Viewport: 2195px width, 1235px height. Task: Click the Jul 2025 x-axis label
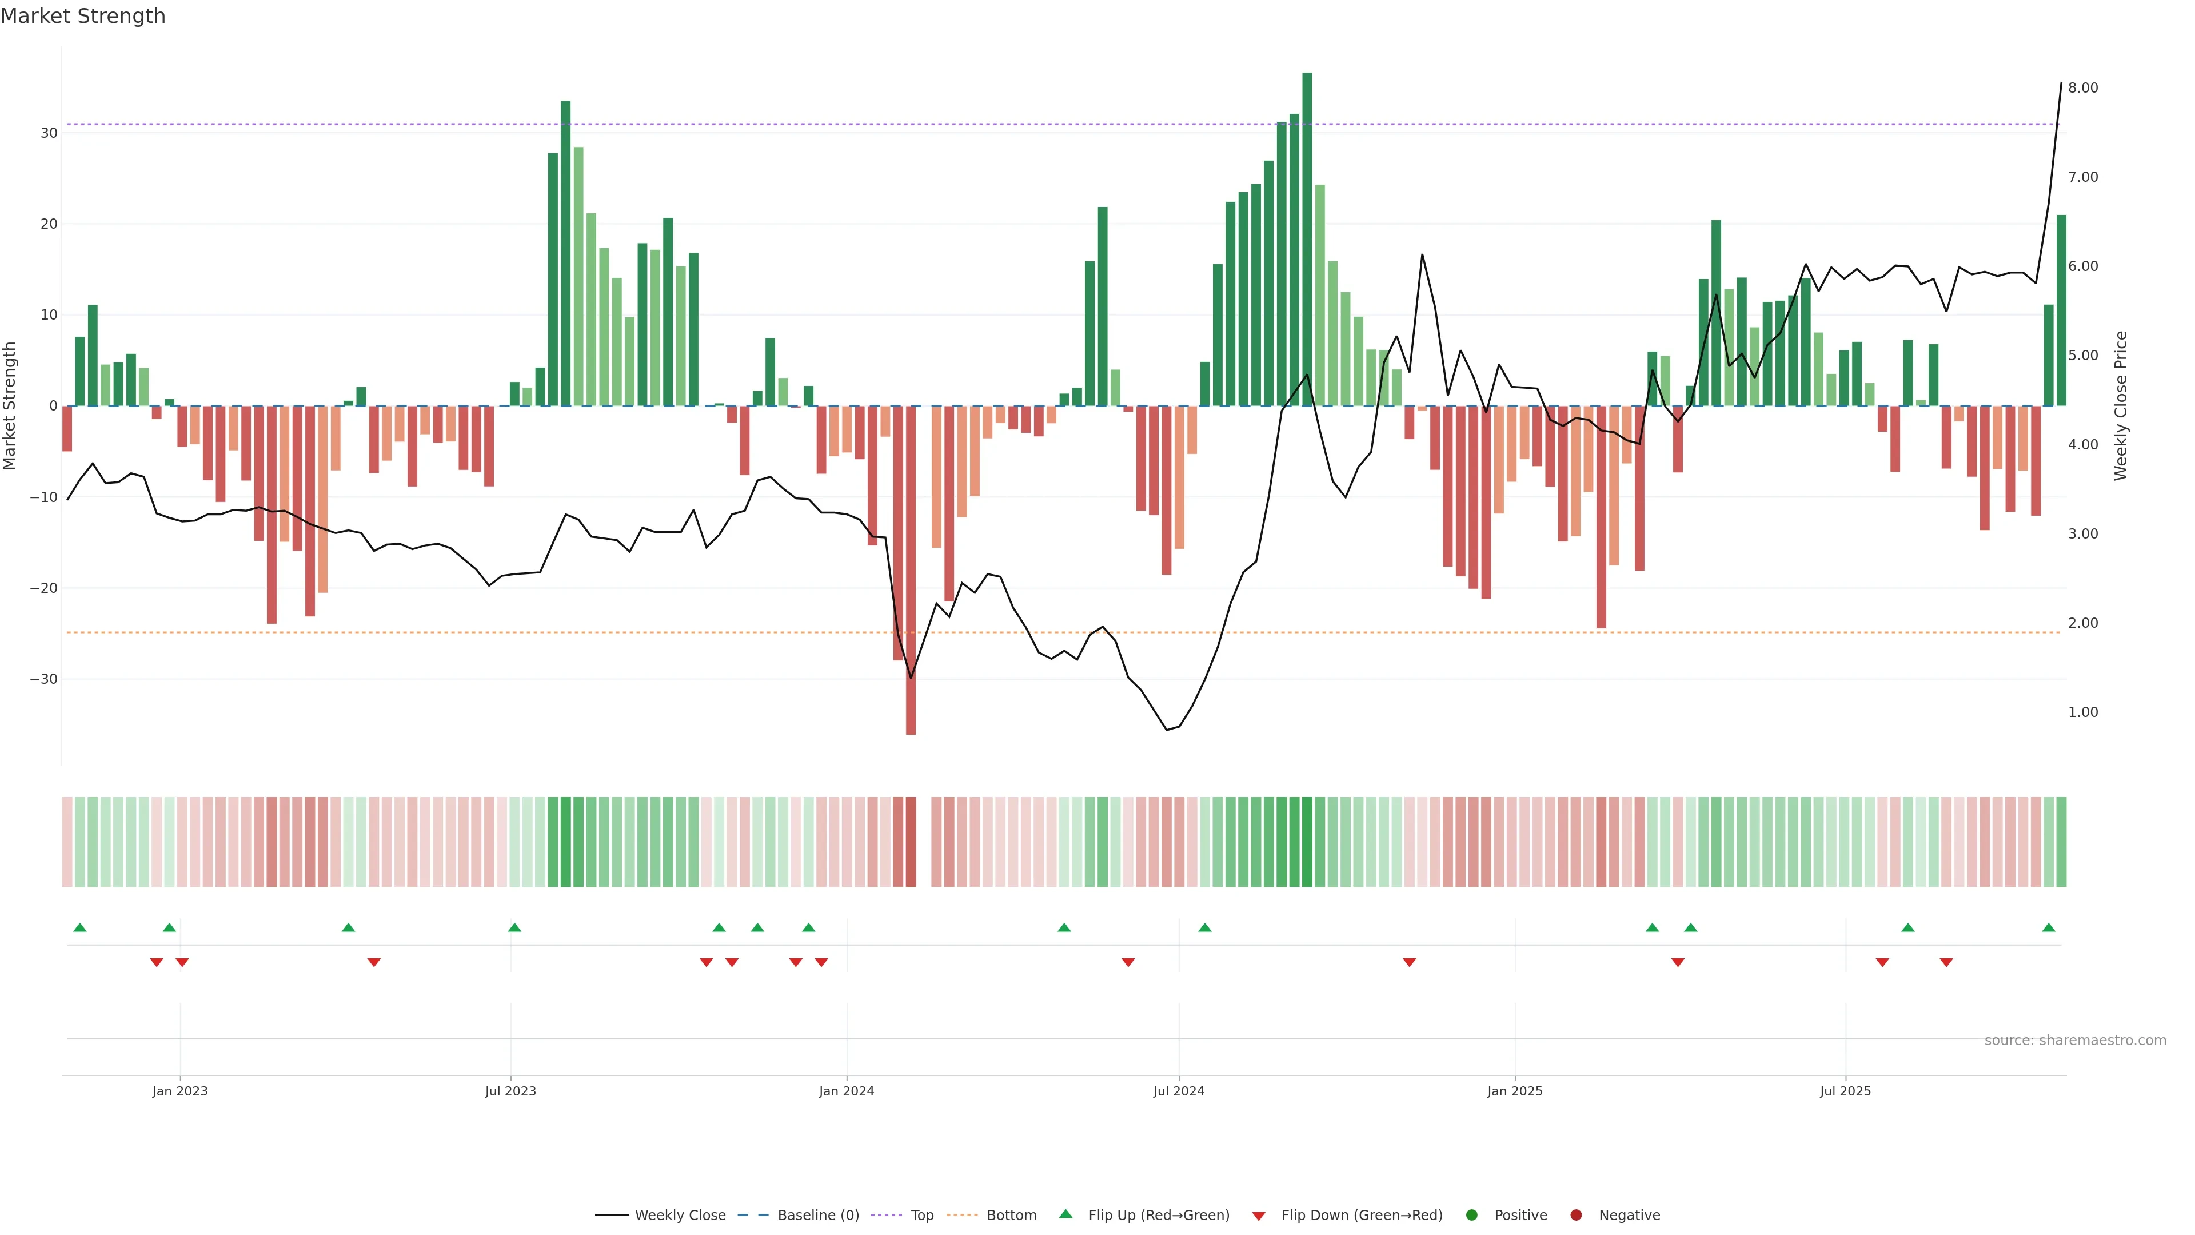[x=1845, y=1091]
